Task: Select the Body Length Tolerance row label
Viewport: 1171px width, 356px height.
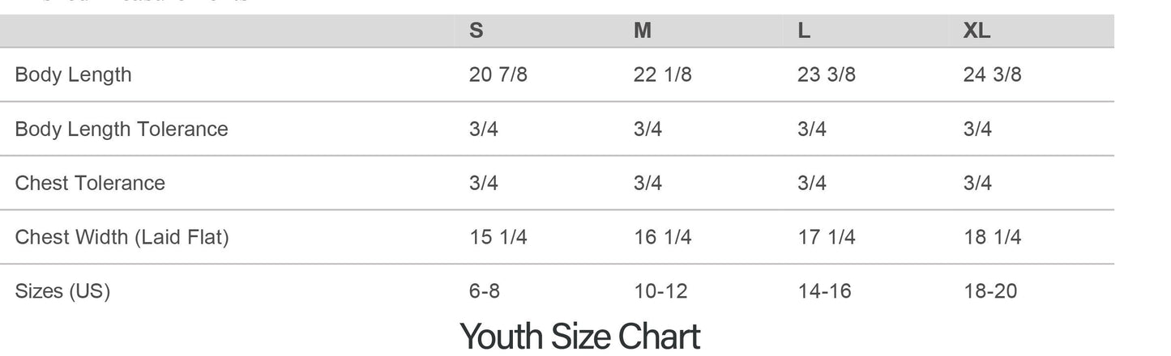Action: pos(122,129)
